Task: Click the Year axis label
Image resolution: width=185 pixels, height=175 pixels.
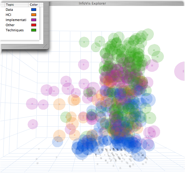Action: pyautogui.click(x=149, y=136)
